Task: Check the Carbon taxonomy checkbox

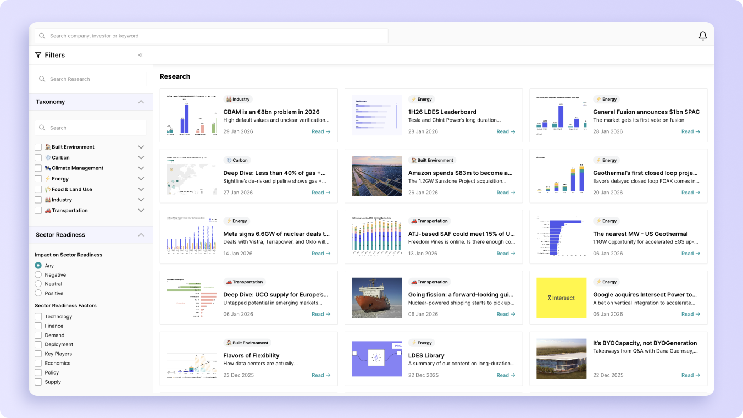Action: 38,158
